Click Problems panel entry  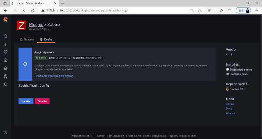point(237,74)
